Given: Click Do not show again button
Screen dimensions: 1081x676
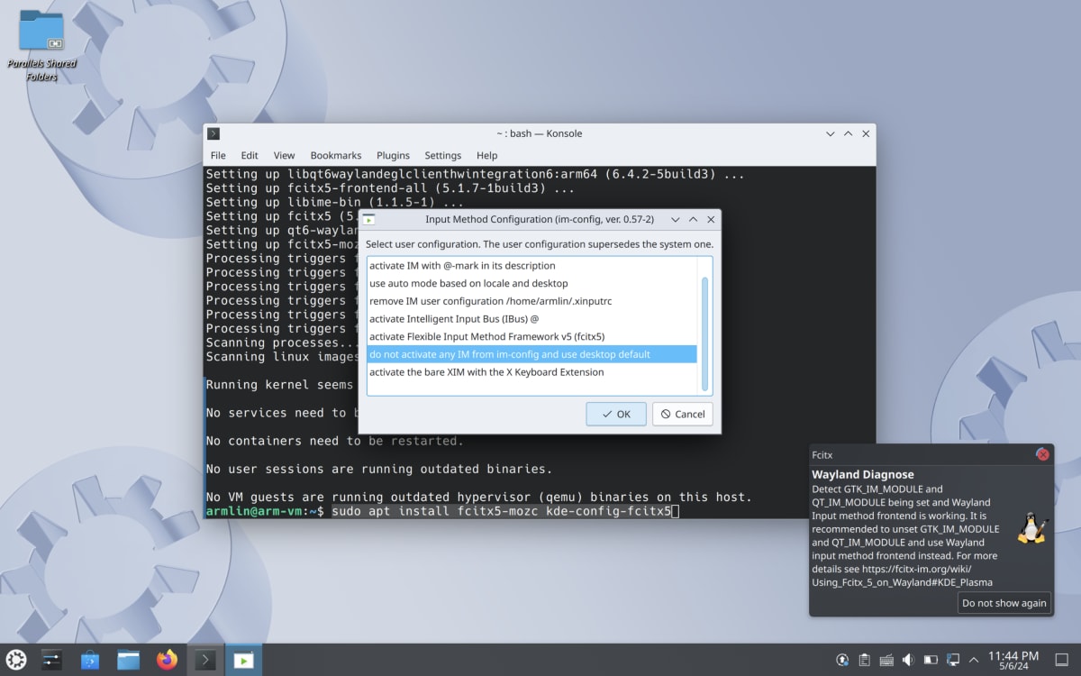Looking at the screenshot, I should click(1004, 603).
